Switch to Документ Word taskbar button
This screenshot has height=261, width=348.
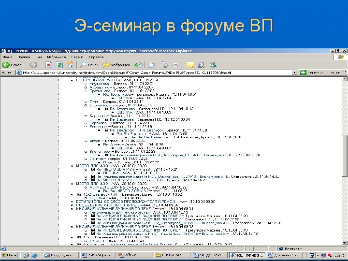[x=285, y=255]
